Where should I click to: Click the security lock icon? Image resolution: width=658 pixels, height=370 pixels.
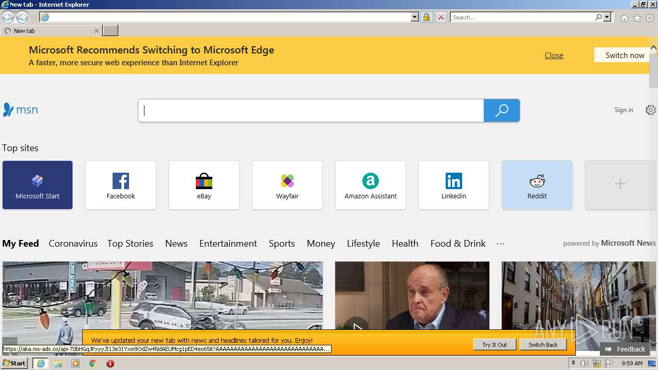coord(426,17)
